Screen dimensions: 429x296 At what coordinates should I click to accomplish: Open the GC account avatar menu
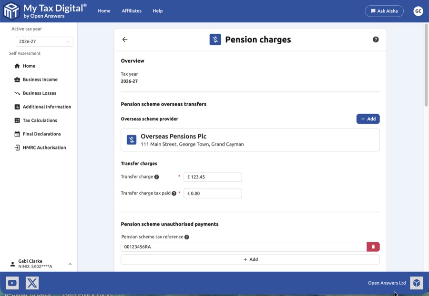coord(418,11)
